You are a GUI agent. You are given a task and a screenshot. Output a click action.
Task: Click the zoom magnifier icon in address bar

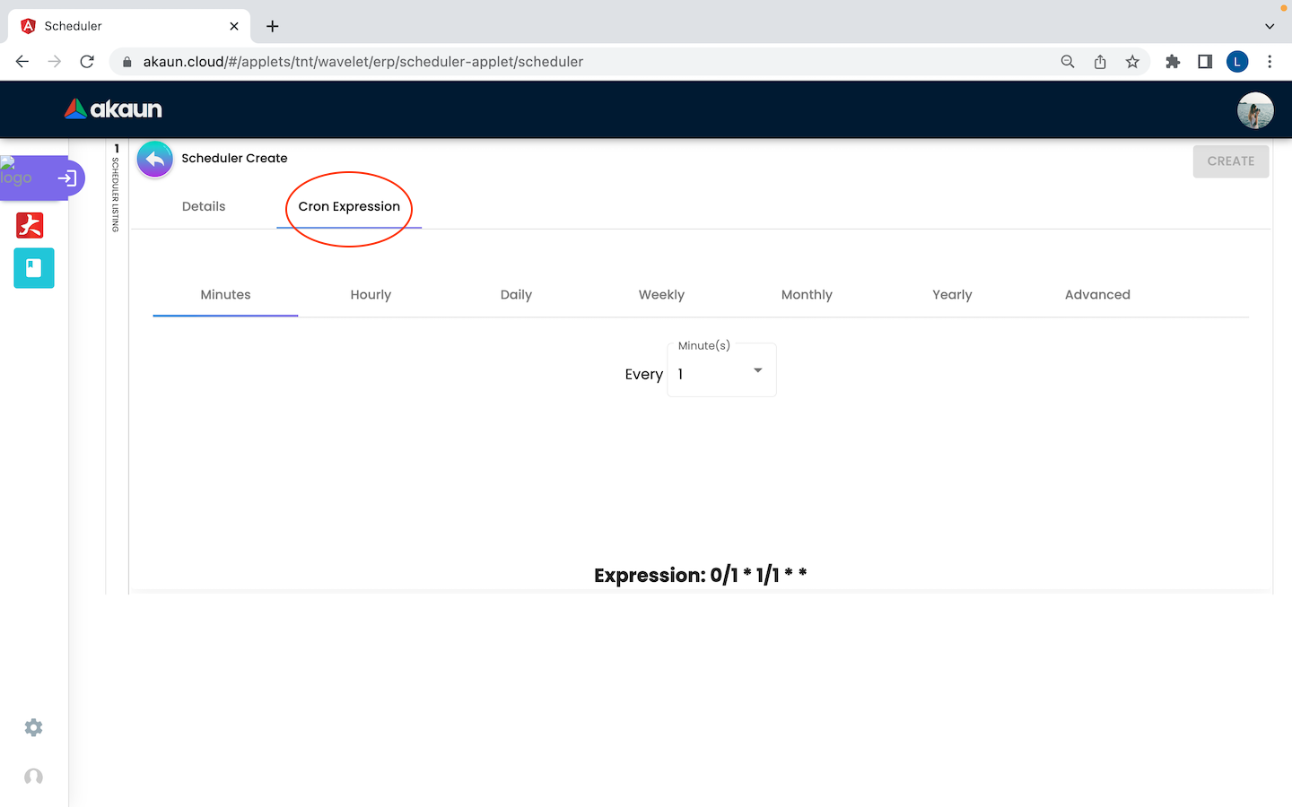pyautogui.click(x=1068, y=62)
